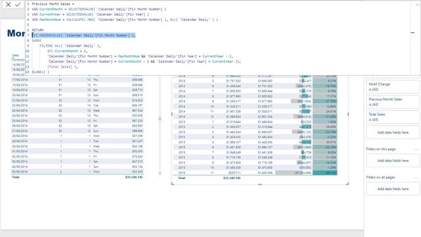Select the 21/04/2014 row in the daily table
The height and width of the screenshot is (237, 421).
pyautogui.click(x=78, y=100)
